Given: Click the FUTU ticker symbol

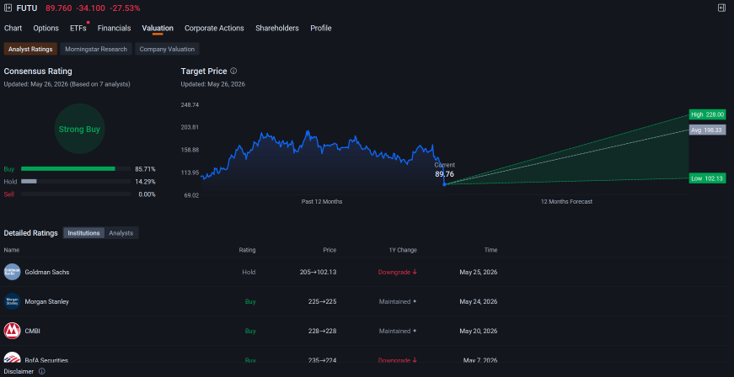Looking at the screenshot, I should tap(27, 8).
